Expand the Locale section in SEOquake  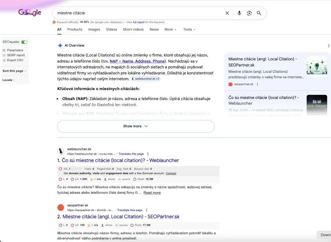(x=9, y=80)
